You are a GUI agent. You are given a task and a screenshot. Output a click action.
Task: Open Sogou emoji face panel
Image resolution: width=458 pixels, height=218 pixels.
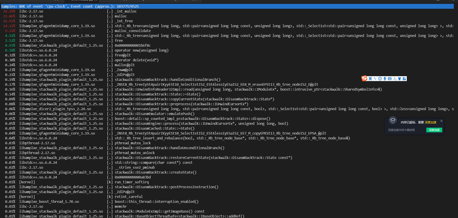pos(380,78)
